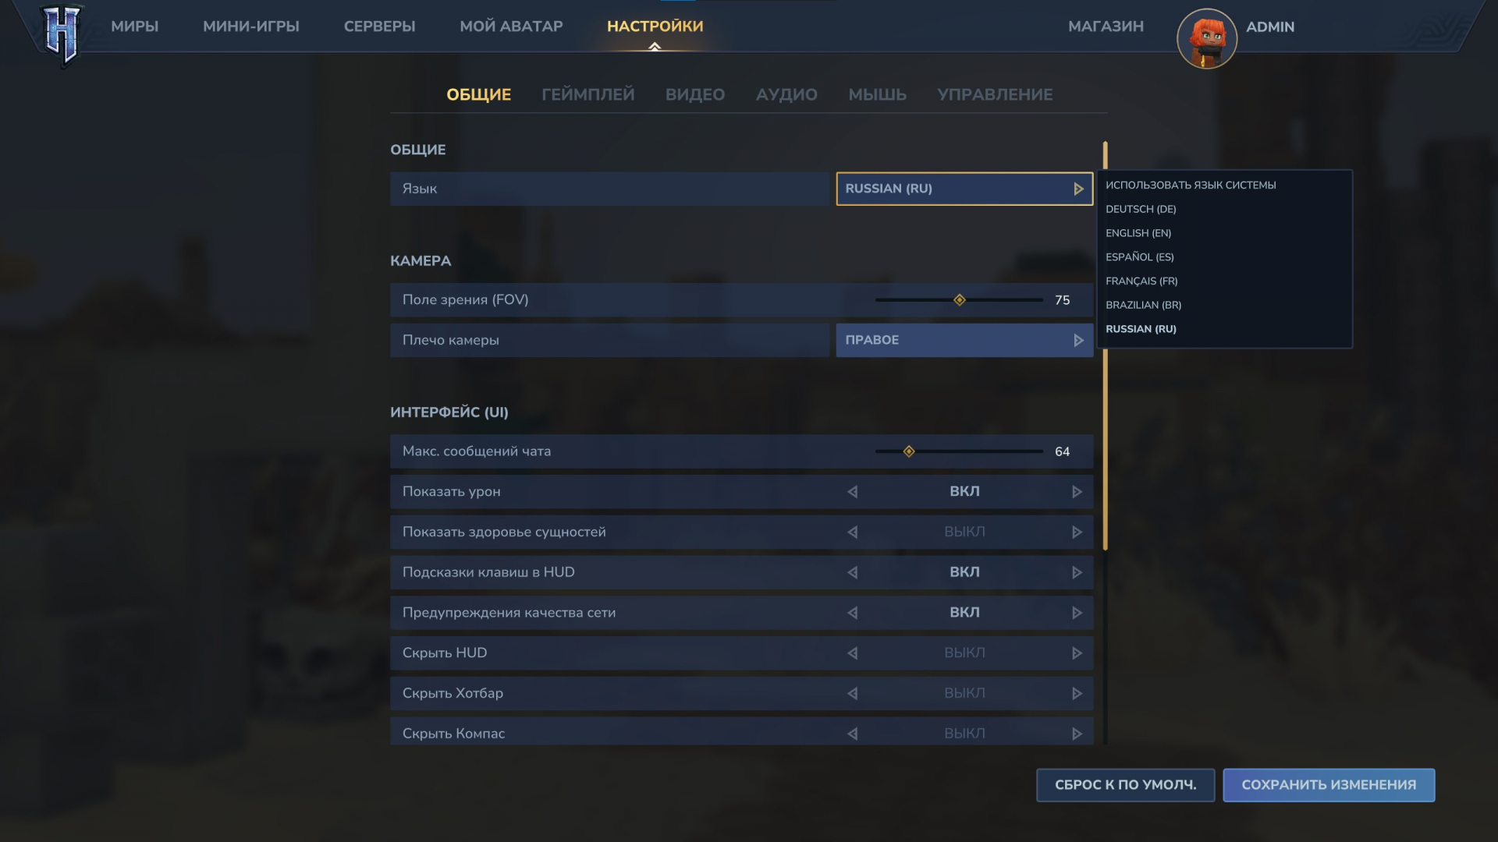
Task: Click the Hytale H logo icon
Action: pyautogui.click(x=62, y=34)
